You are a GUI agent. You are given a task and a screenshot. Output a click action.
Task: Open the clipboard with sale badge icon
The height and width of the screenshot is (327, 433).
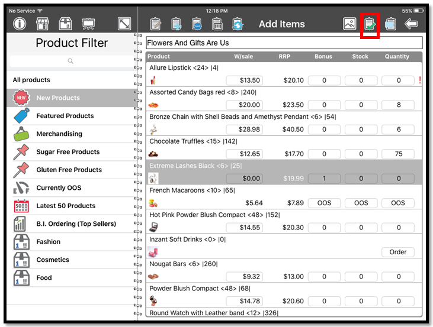[x=197, y=24]
